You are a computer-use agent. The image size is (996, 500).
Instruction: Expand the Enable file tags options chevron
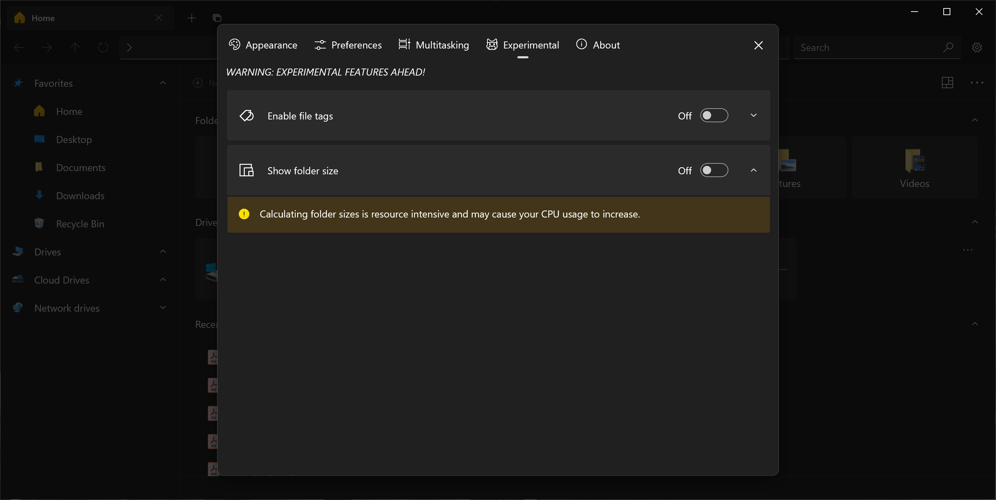click(753, 115)
